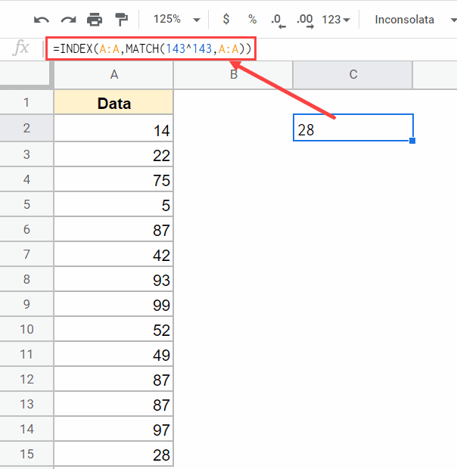Select column C header
Viewport: 457px width, 469px height.
tap(353, 75)
